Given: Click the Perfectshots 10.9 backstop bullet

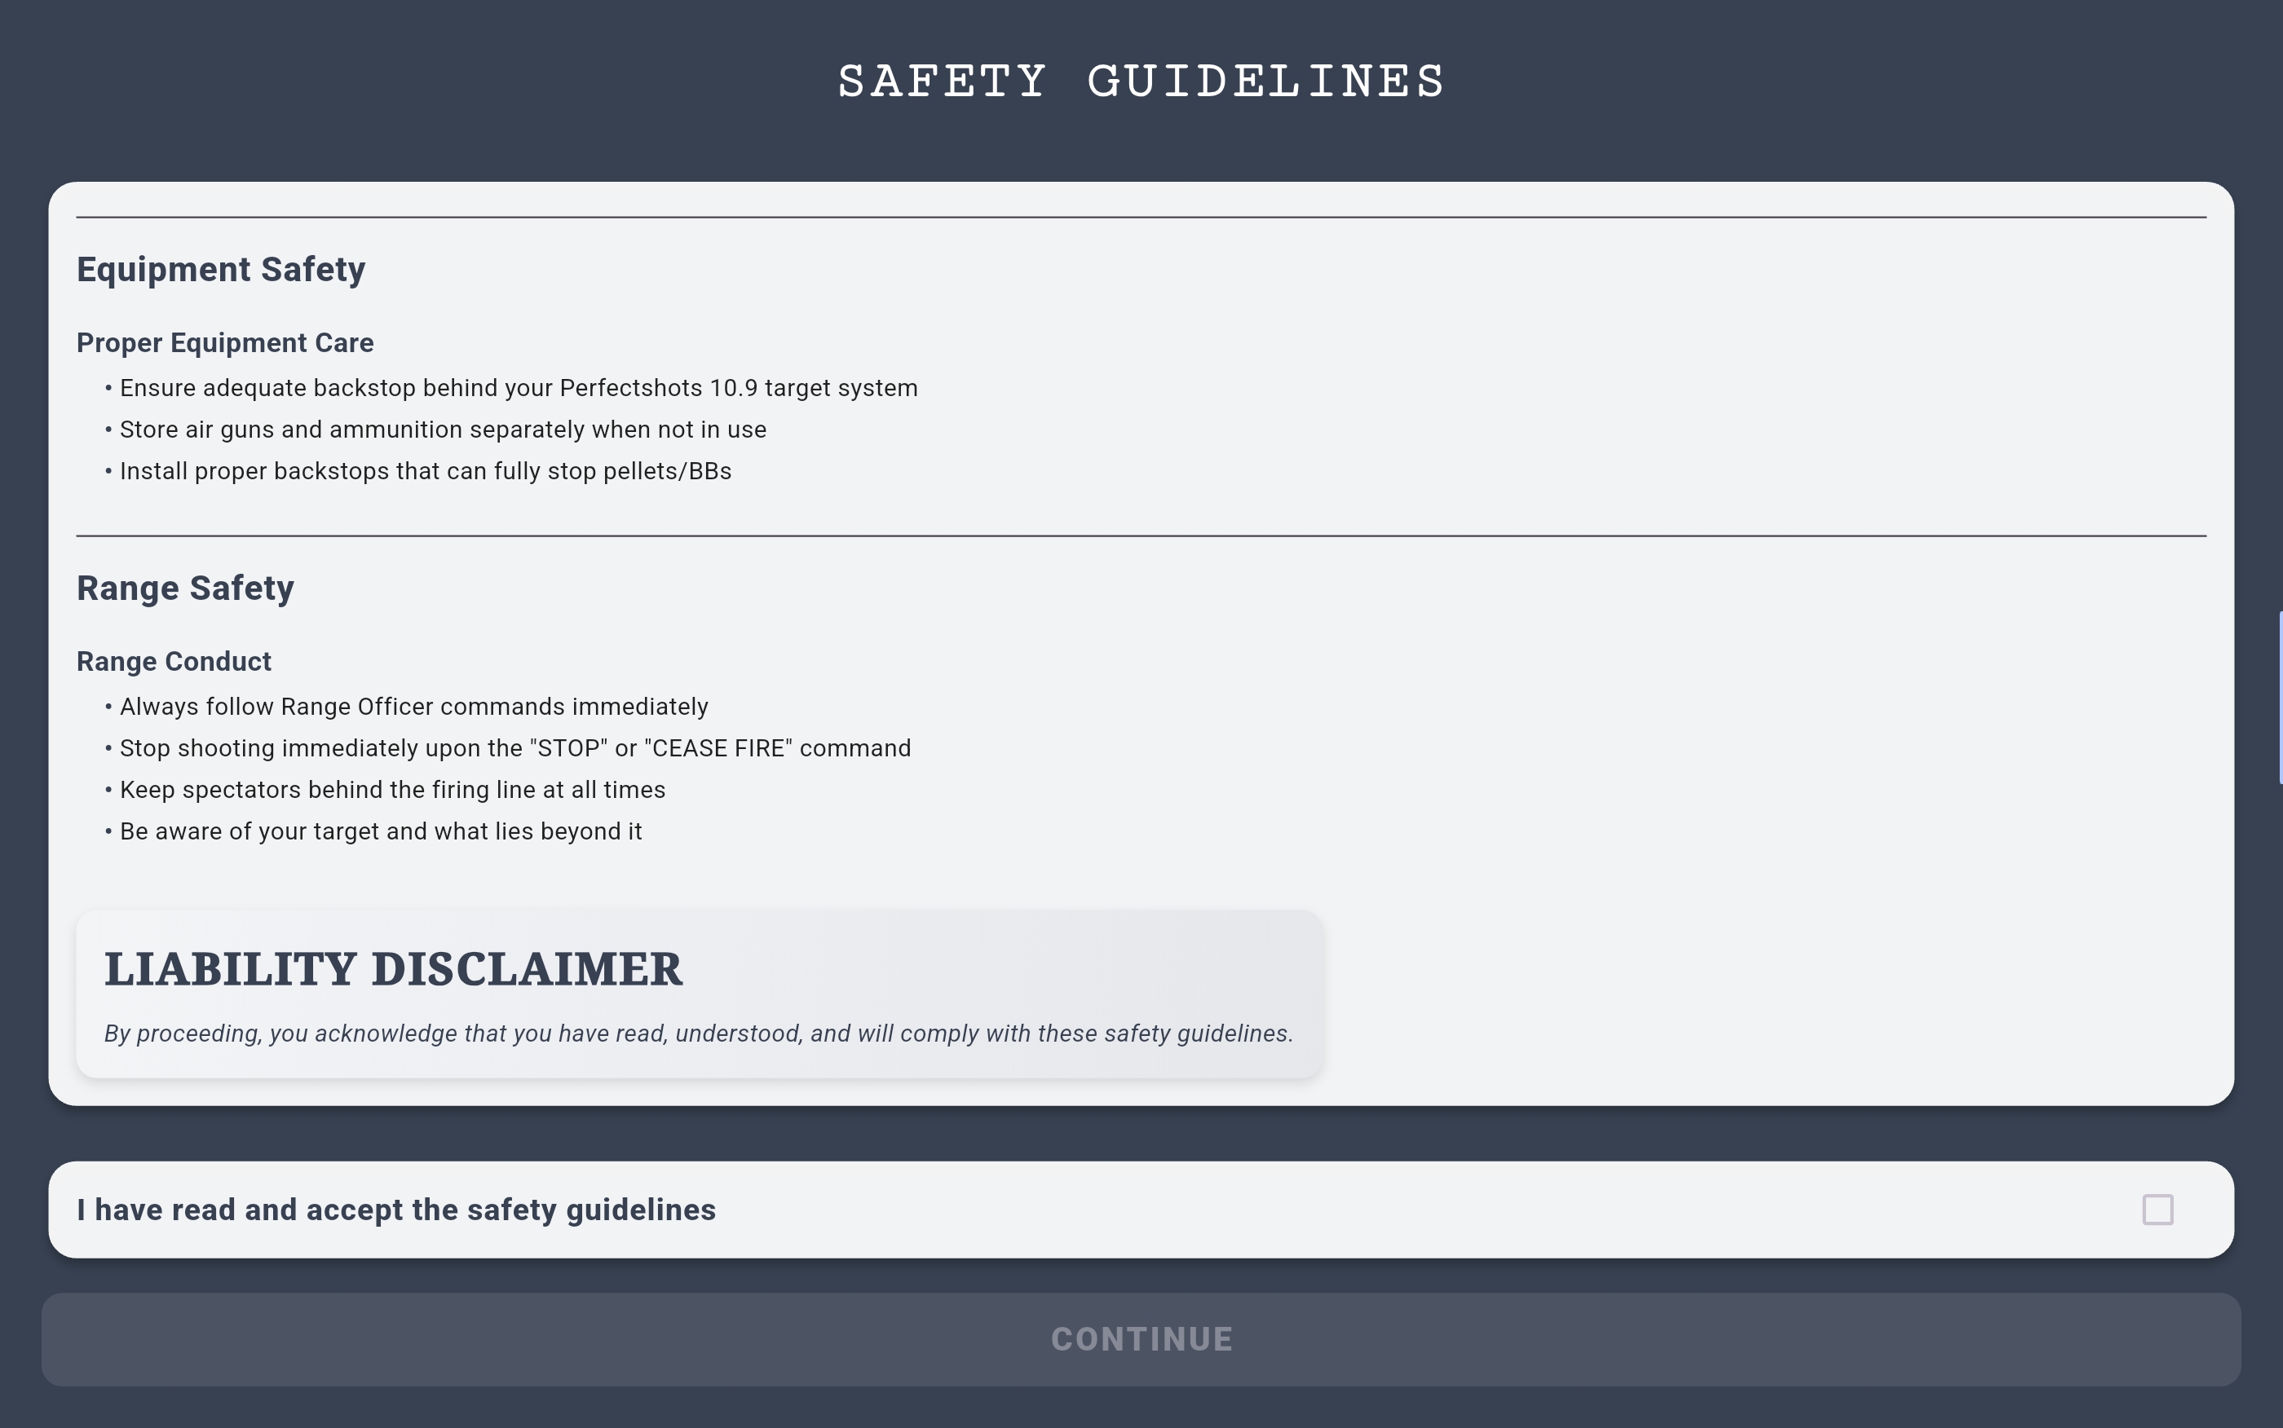Looking at the screenshot, I should click(x=519, y=388).
